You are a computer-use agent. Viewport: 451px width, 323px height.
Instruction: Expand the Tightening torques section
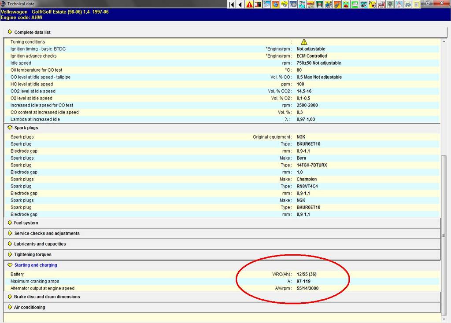tap(10, 254)
